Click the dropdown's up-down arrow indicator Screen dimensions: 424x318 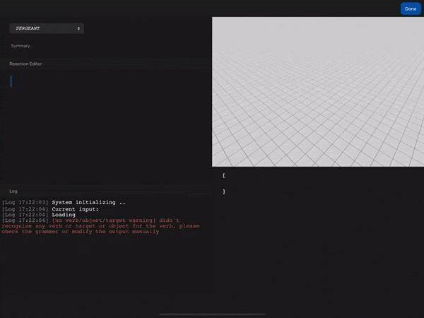click(78, 28)
